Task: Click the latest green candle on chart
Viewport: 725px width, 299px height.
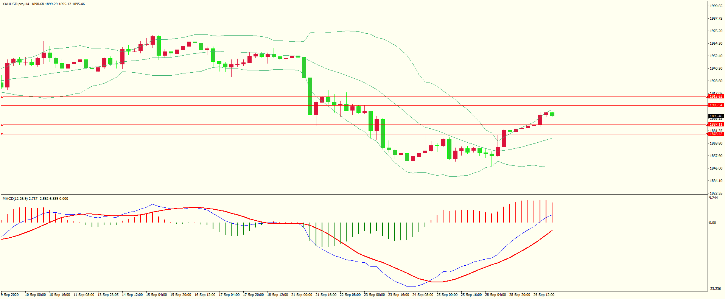Action: [552, 114]
